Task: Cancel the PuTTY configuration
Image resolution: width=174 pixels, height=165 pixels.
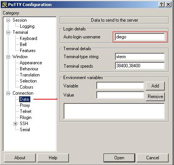Action: 153,158
